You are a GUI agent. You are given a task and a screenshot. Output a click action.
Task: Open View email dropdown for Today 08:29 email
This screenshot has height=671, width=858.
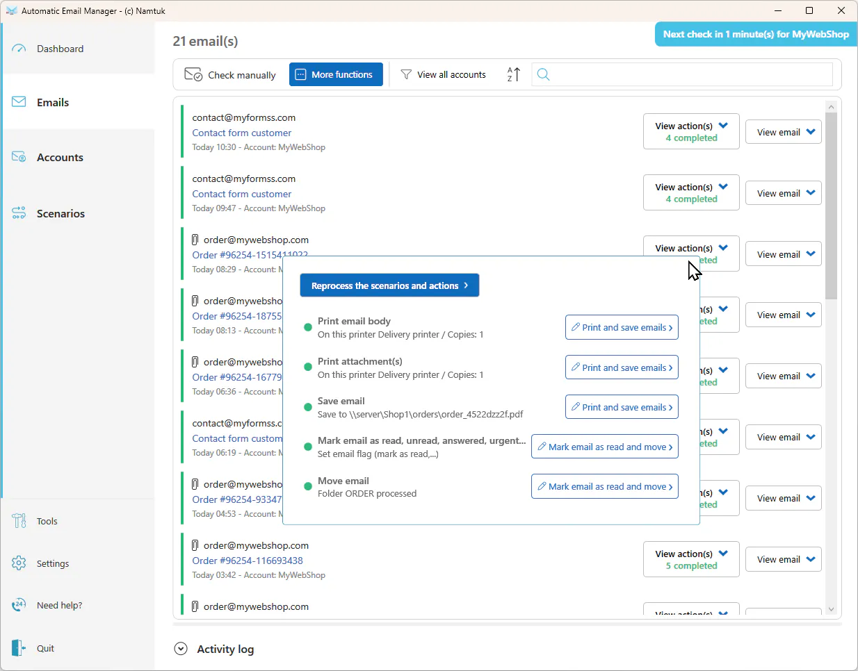click(784, 254)
